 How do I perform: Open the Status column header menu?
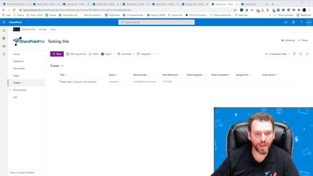click(113, 75)
